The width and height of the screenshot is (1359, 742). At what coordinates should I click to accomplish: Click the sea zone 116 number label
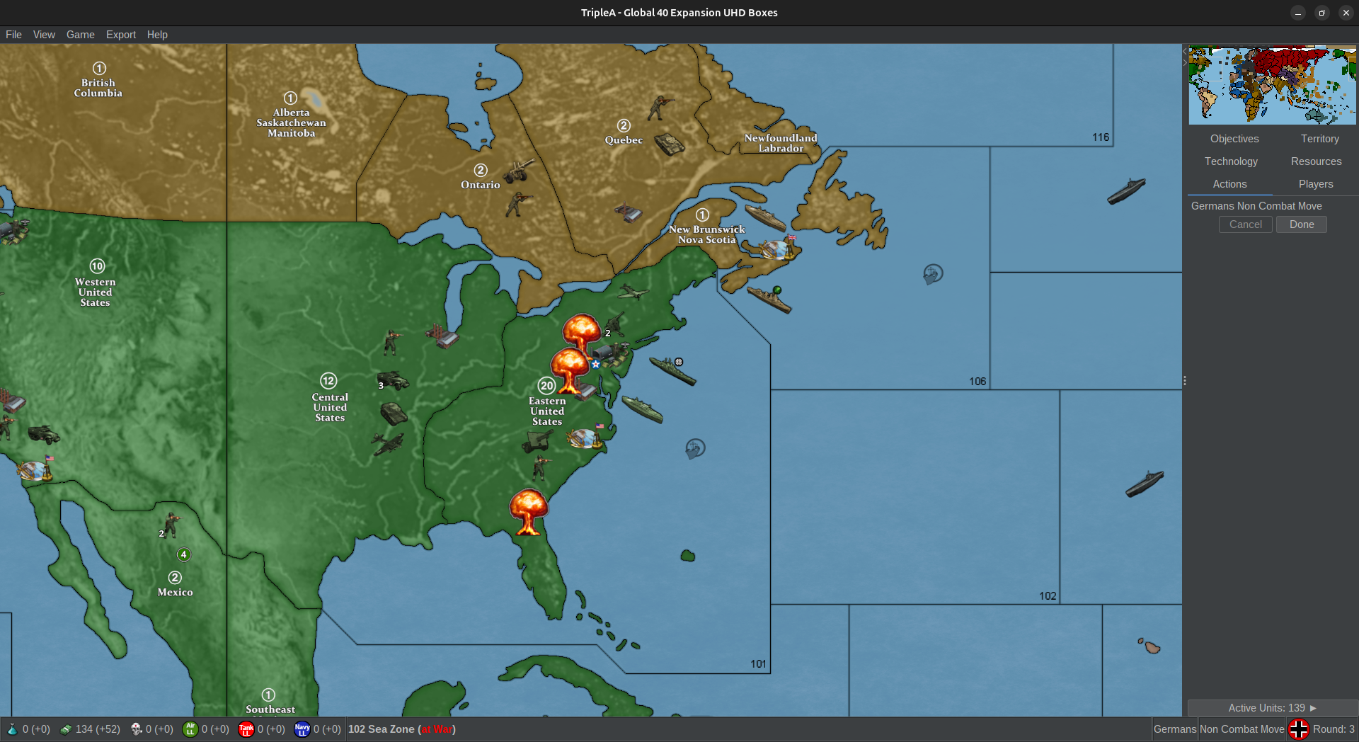(x=1101, y=137)
